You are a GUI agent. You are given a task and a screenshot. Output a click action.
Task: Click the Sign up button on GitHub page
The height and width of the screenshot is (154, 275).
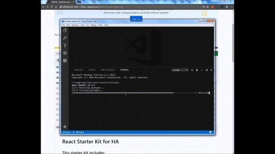point(136,18)
